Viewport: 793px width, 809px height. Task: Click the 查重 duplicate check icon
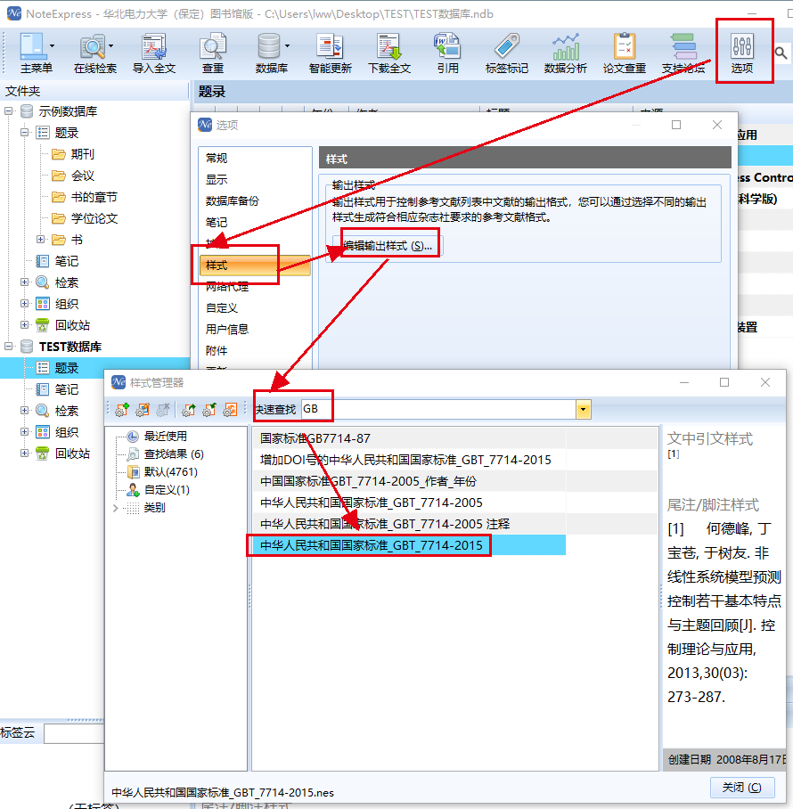click(213, 46)
